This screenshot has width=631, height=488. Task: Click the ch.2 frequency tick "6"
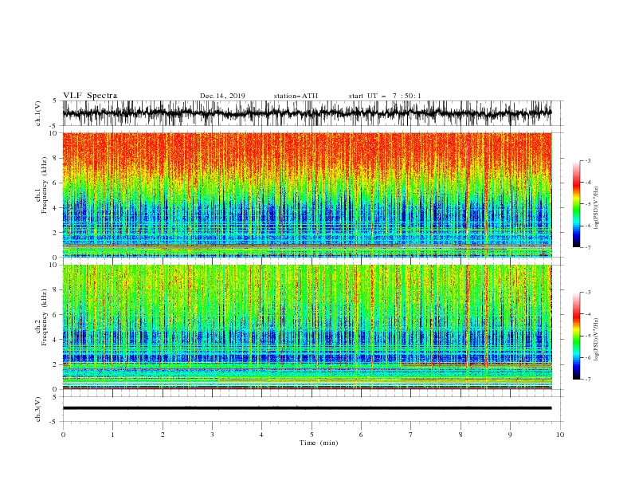click(x=56, y=315)
